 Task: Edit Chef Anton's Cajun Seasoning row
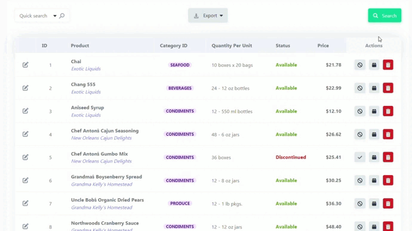[x=25, y=134]
